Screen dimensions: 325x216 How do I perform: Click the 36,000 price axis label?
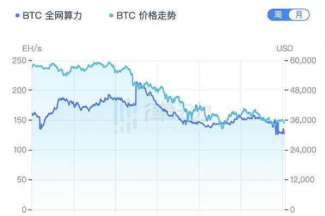(x=303, y=120)
